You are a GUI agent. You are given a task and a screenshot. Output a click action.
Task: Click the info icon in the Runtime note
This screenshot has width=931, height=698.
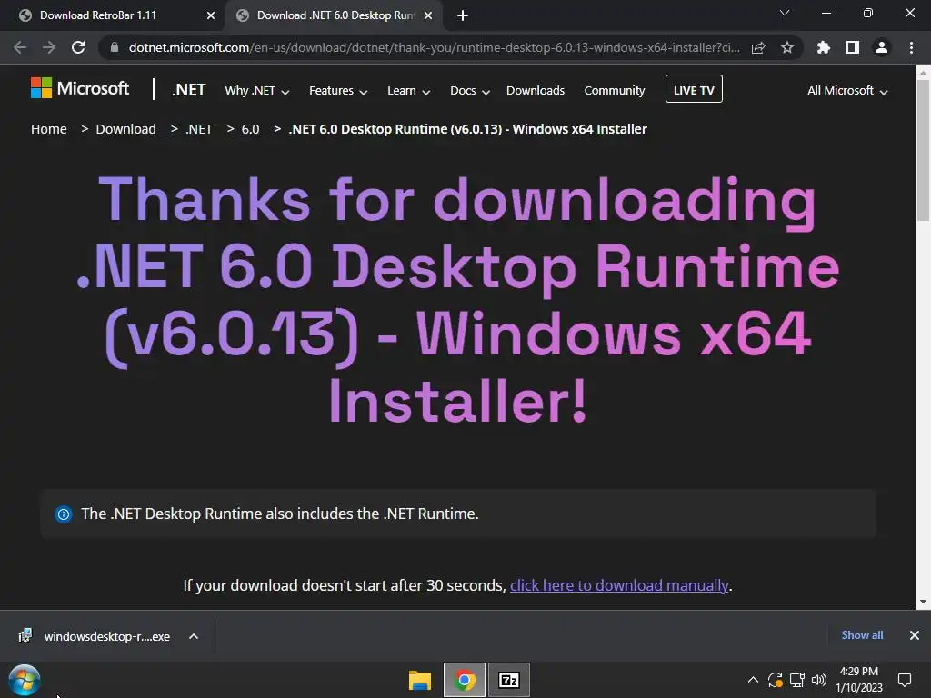click(64, 514)
